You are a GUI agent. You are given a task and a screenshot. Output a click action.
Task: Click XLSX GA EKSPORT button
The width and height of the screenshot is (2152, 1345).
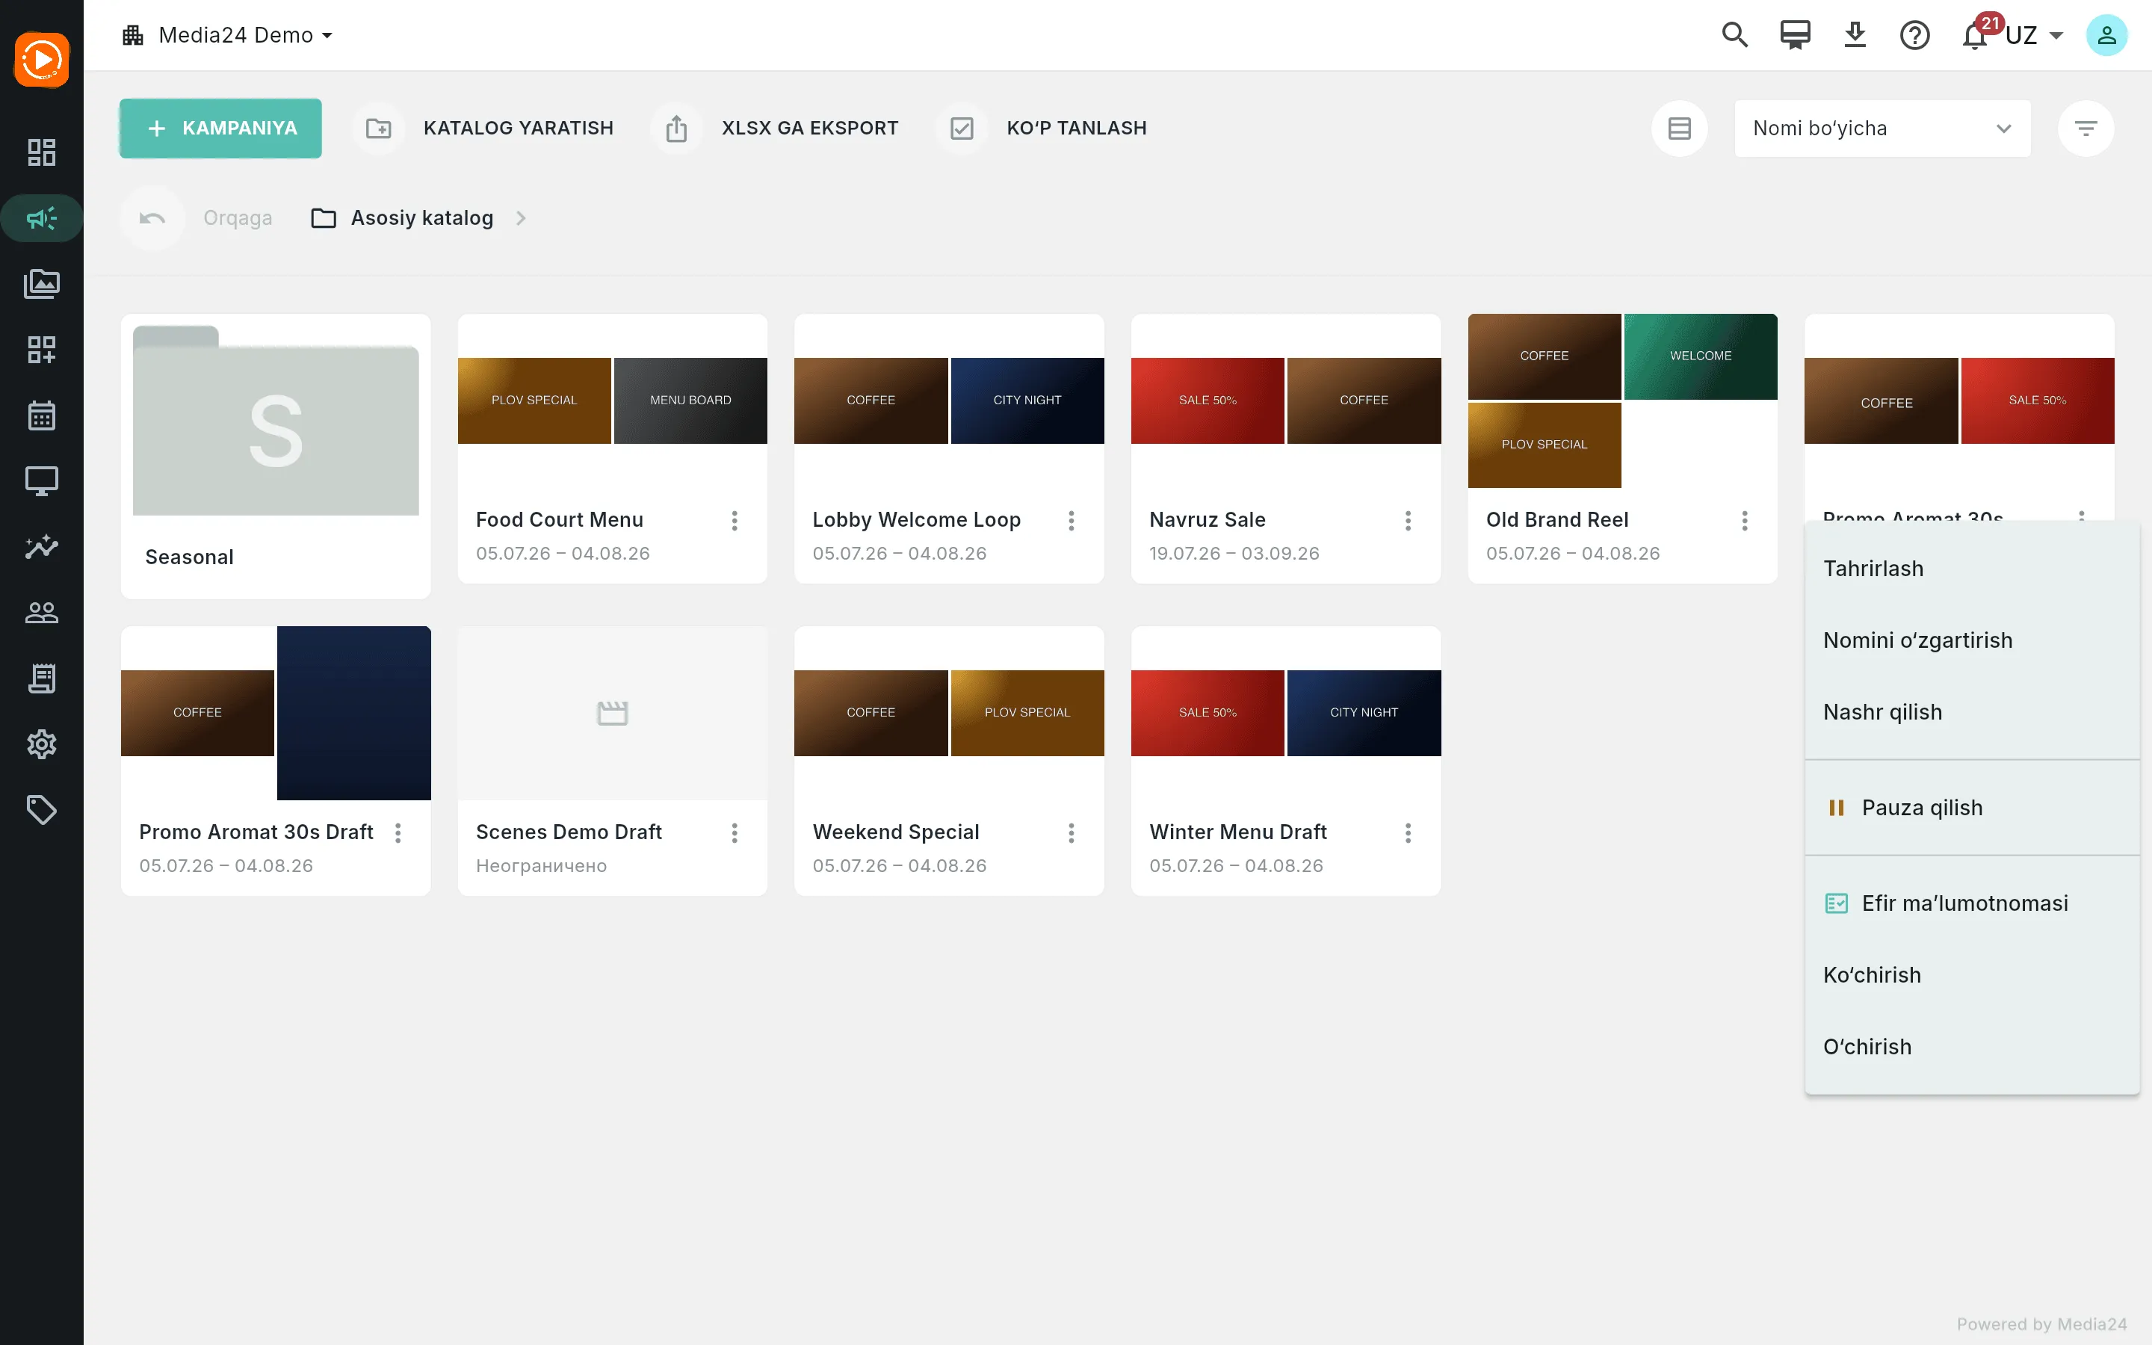[775, 128]
